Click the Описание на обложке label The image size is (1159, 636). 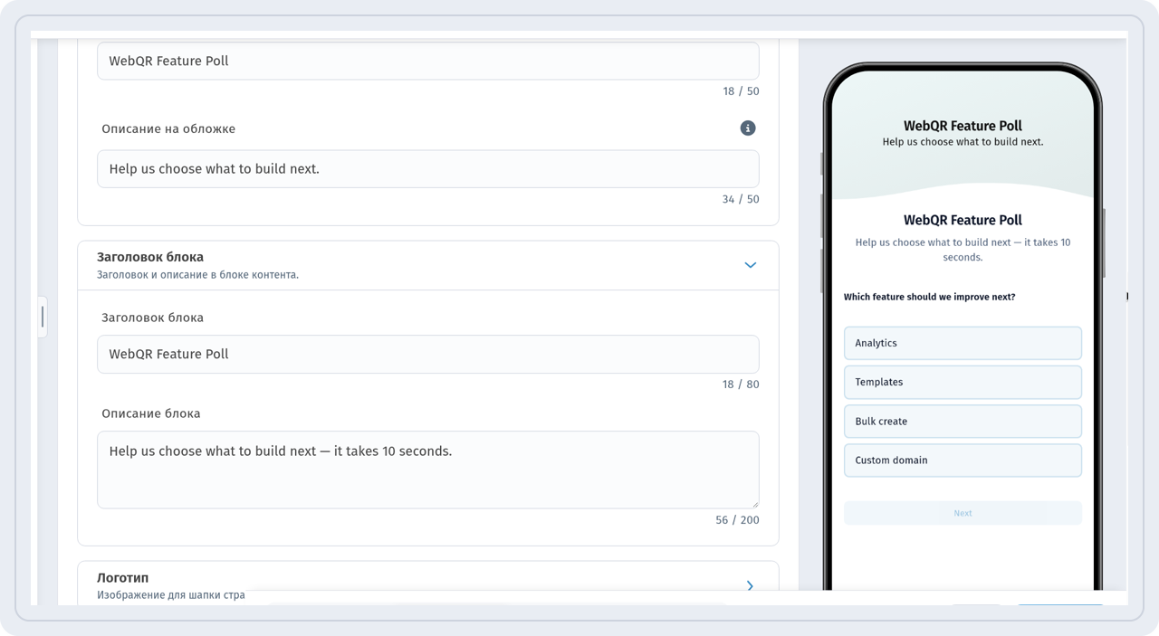click(x=168, y=128)
